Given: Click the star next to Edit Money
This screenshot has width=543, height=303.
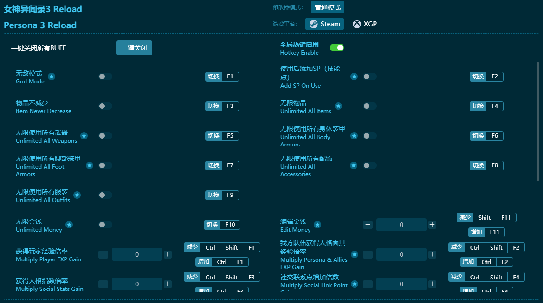Looking at the screenshot, I should pyautogui.click(x=318, y=225).
